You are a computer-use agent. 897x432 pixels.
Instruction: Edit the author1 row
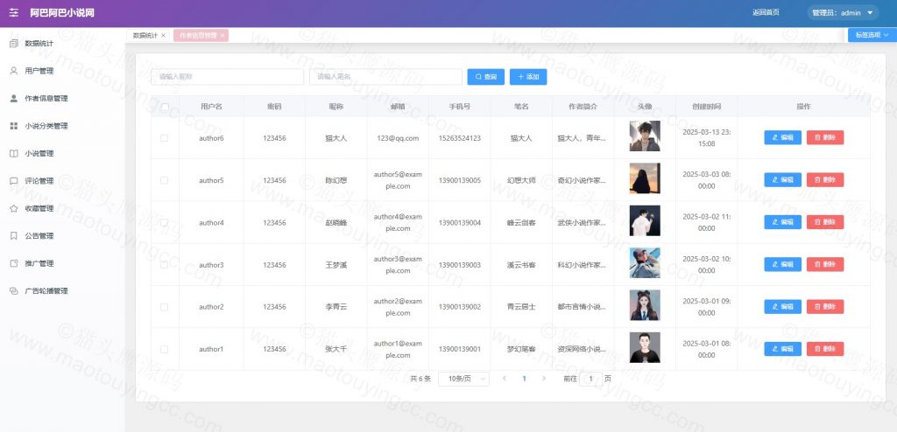(x=782, y=349)
